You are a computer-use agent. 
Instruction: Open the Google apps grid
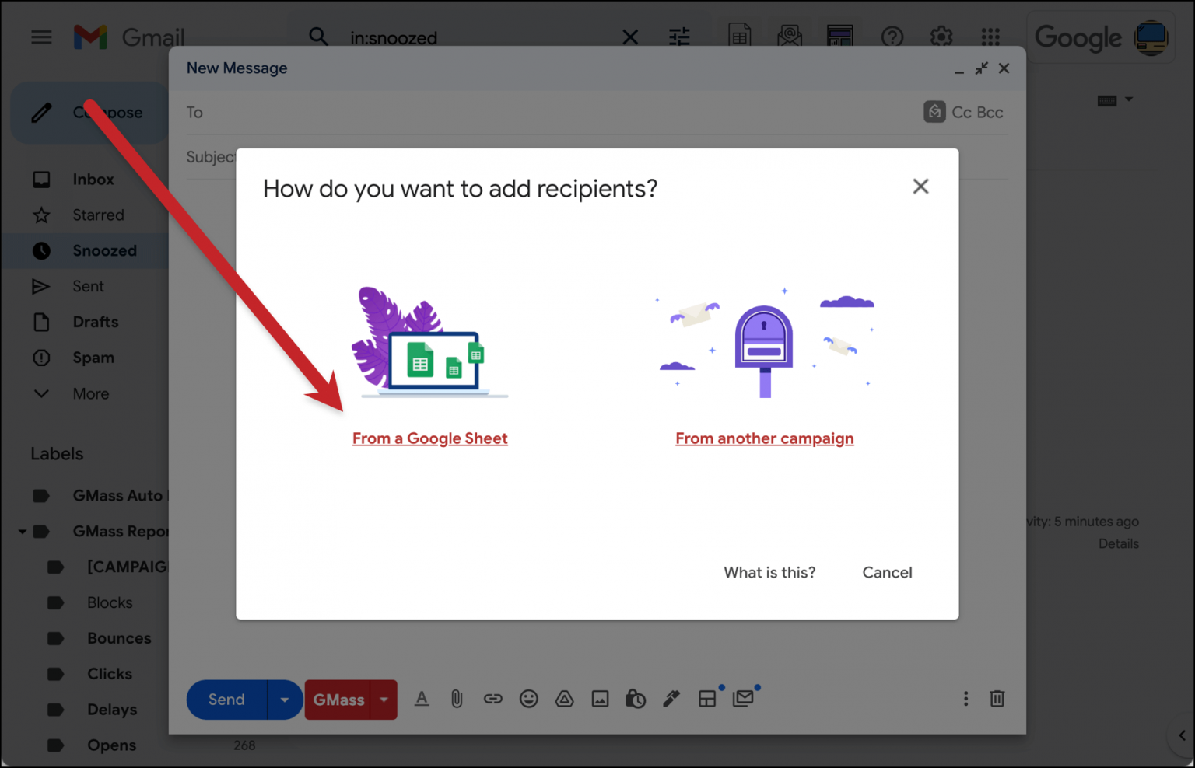[x=990, y=37]
